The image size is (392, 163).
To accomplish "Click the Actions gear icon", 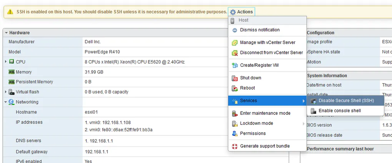I will pos(233,12).
